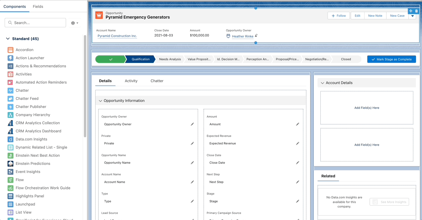Screen dimensions: 422x220
Task: Click the Actions & Recommendations icon
Action: pyautogui.click(x=10, y=66)
